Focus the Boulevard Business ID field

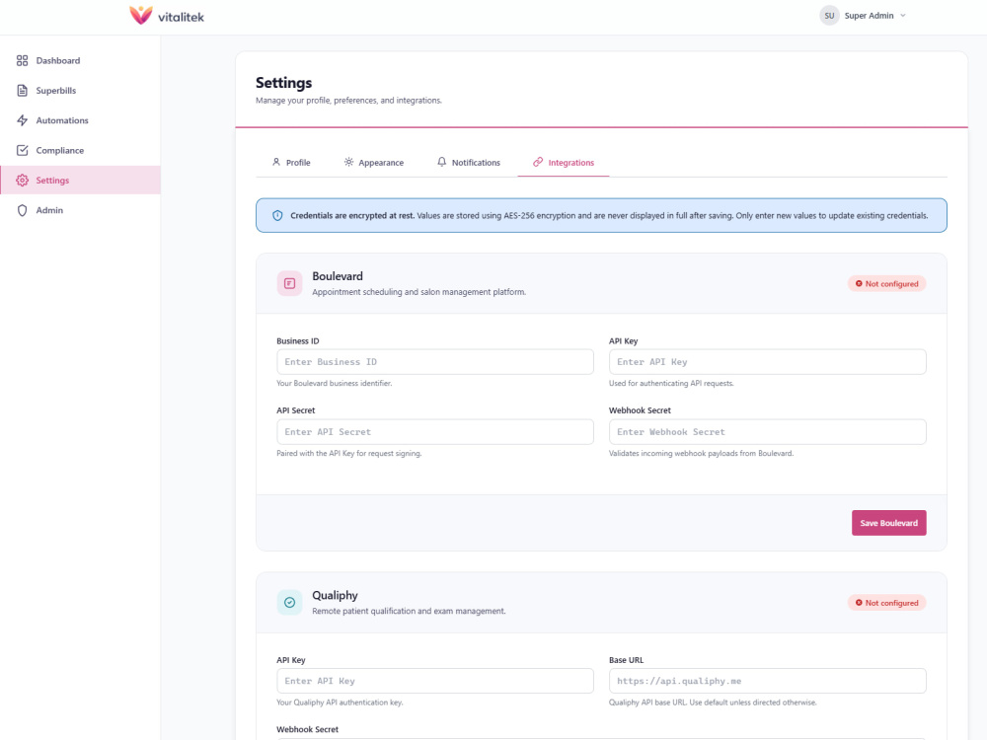point(435,362)
